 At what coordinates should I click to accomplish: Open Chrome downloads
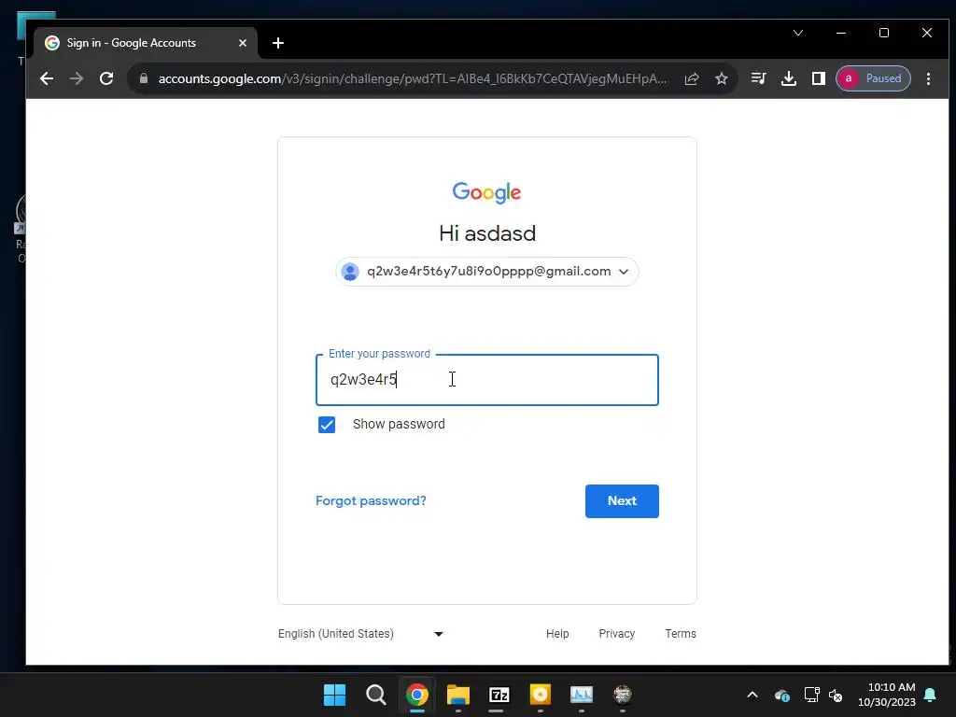coord(788,78)
